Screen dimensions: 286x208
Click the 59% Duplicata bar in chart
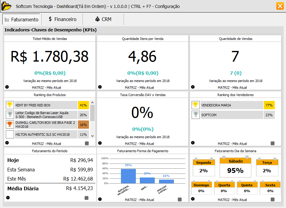128,176
